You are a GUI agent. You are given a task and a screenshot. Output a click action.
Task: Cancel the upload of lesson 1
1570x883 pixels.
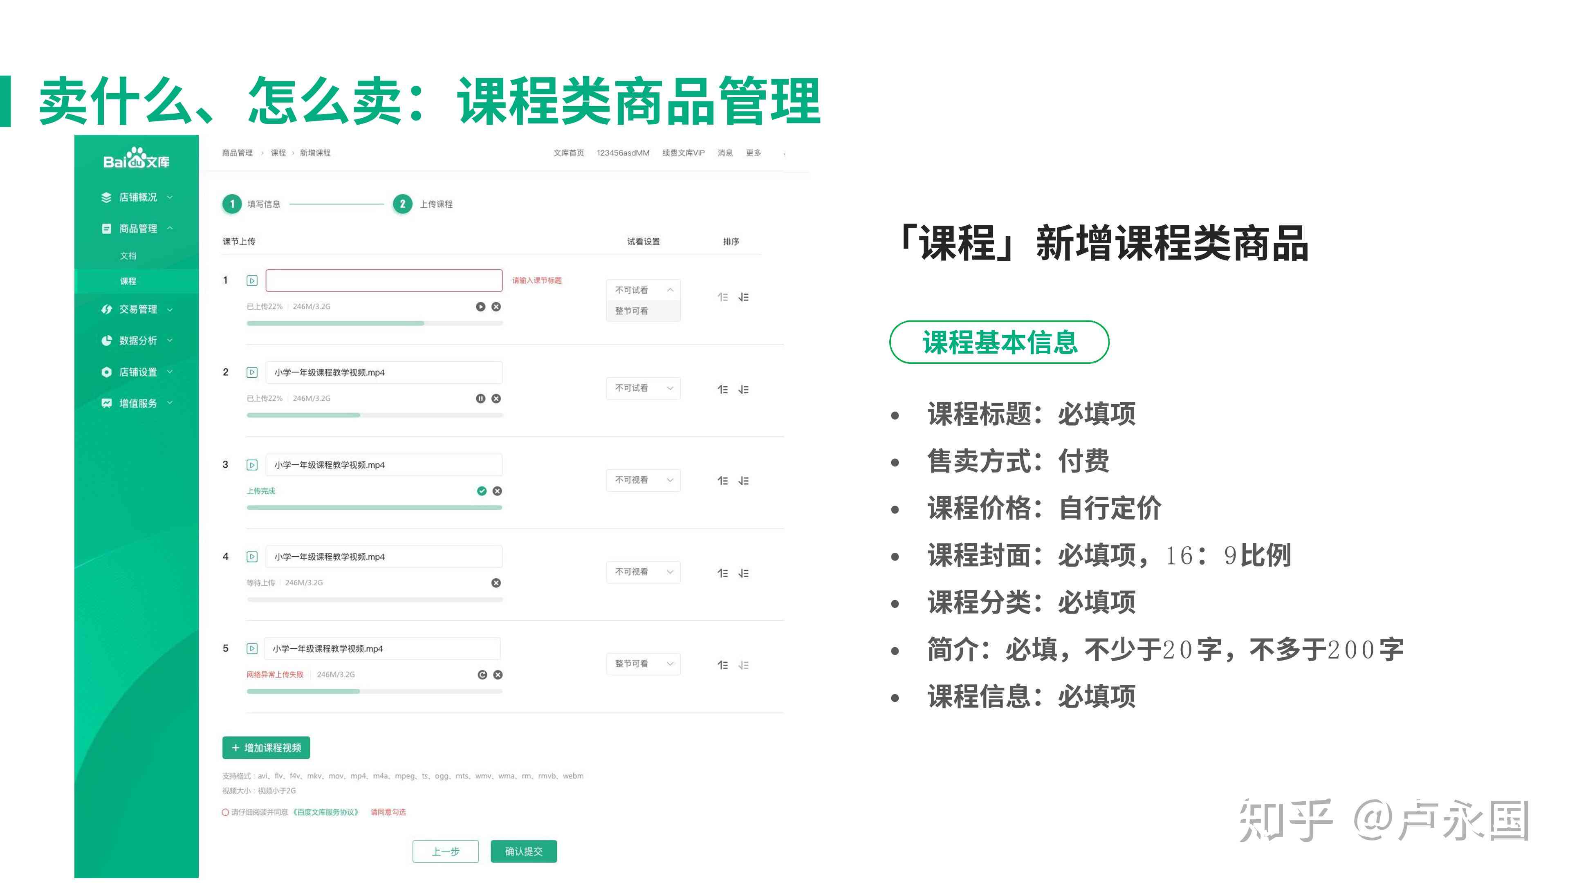[496, 307]
